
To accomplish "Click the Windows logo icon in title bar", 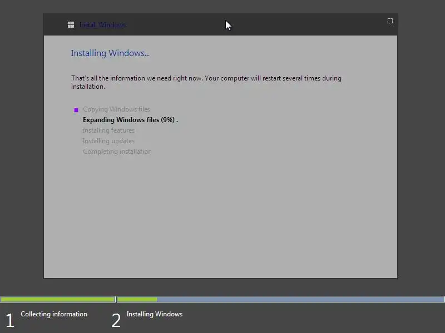I will (x=71, y=25).
